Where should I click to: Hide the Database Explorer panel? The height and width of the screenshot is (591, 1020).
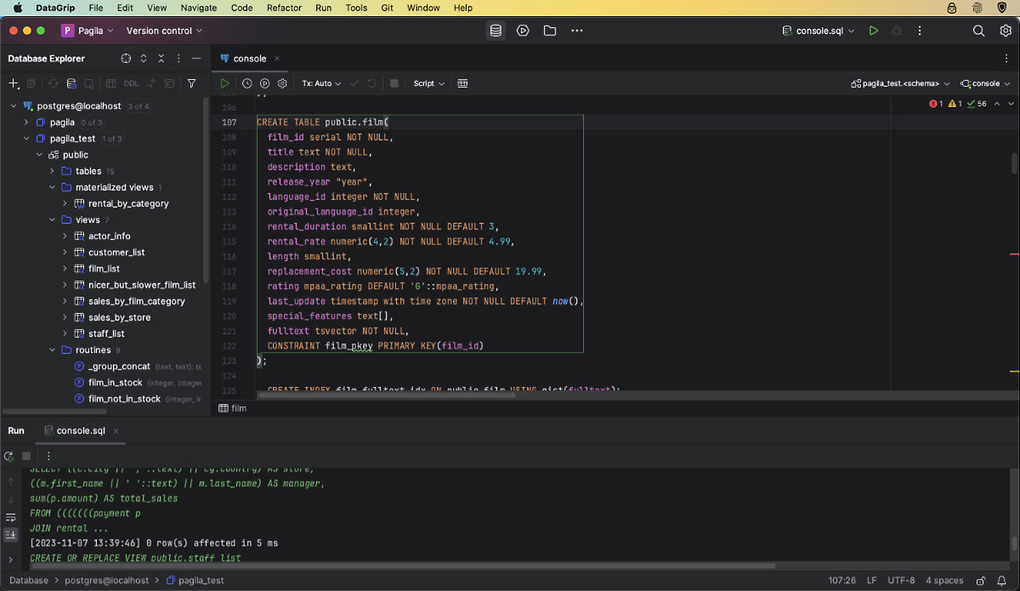pyautogui.click(x=197, y=59)
